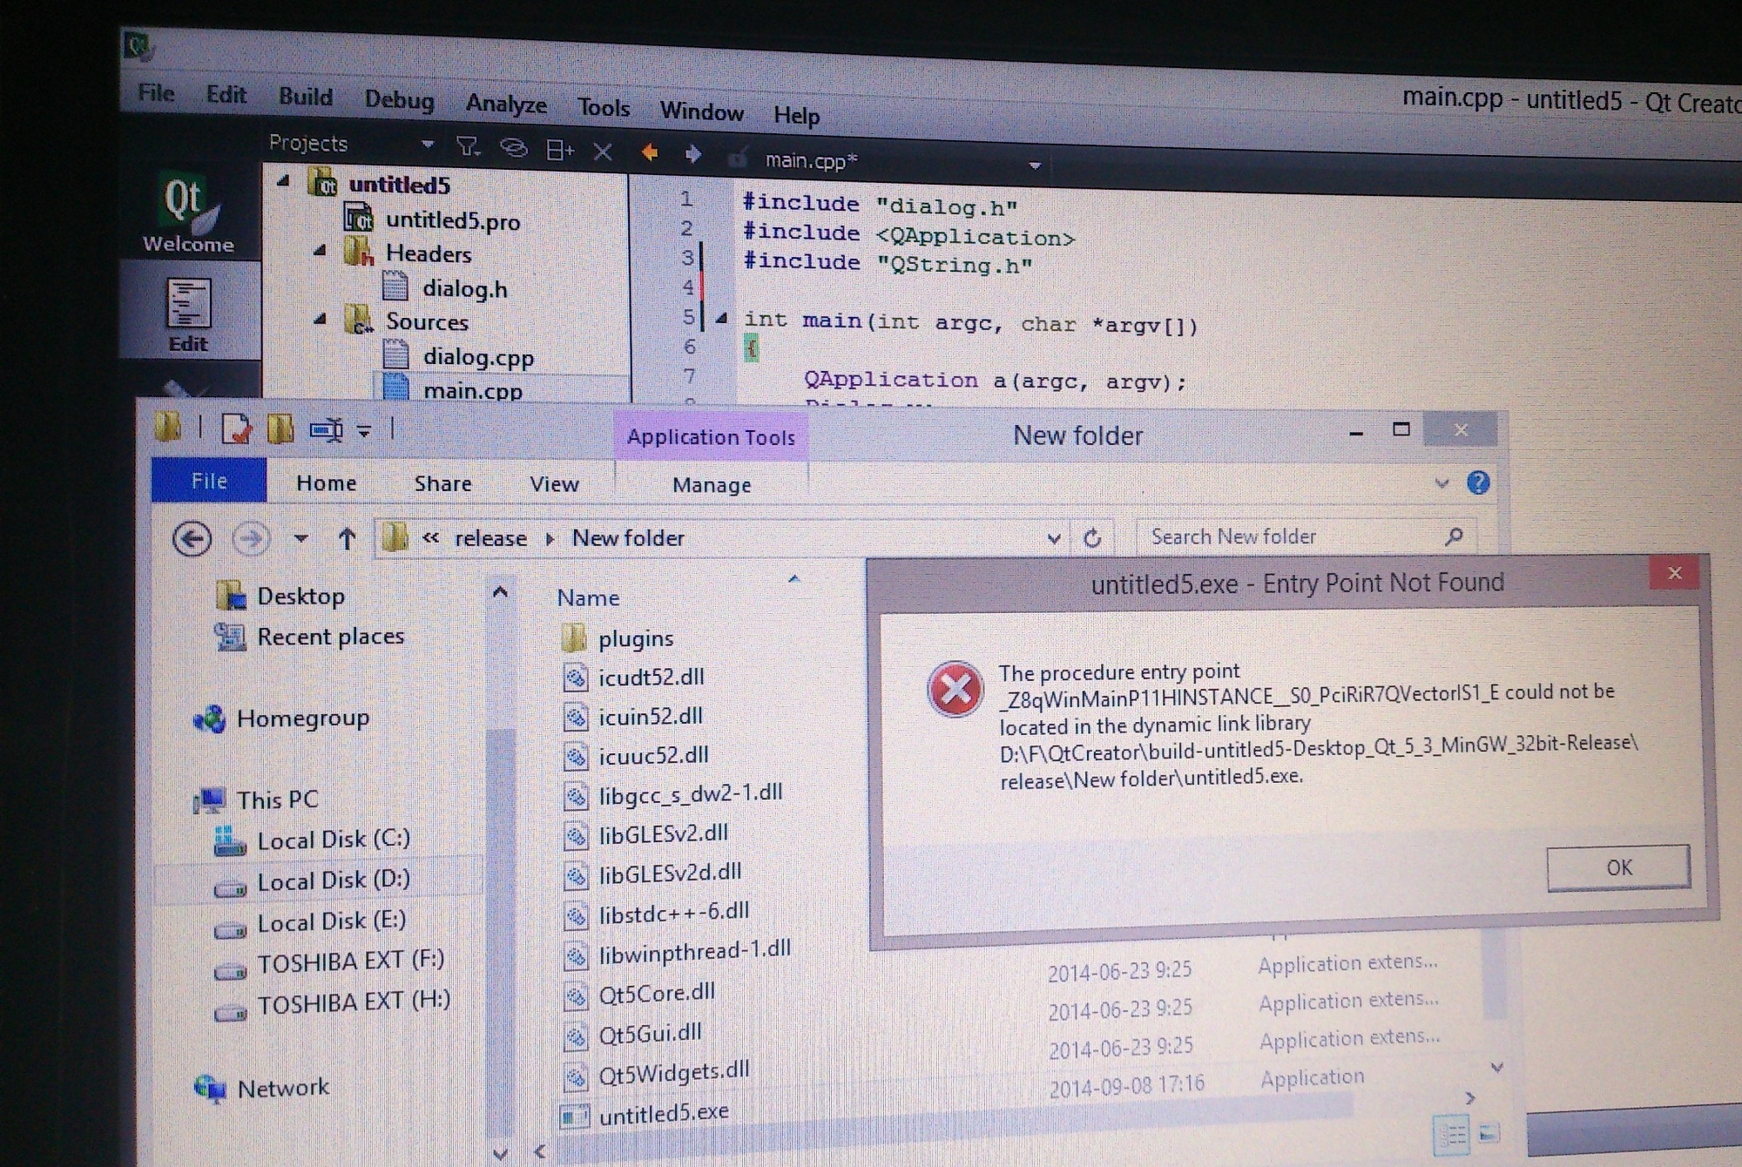Open Qt Creator Build menu
Viewport: 1742px width, 1167px height.
coord(305,97)
